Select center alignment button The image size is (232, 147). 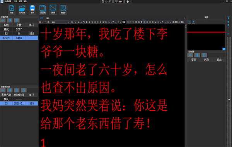[x=147, y=22]
